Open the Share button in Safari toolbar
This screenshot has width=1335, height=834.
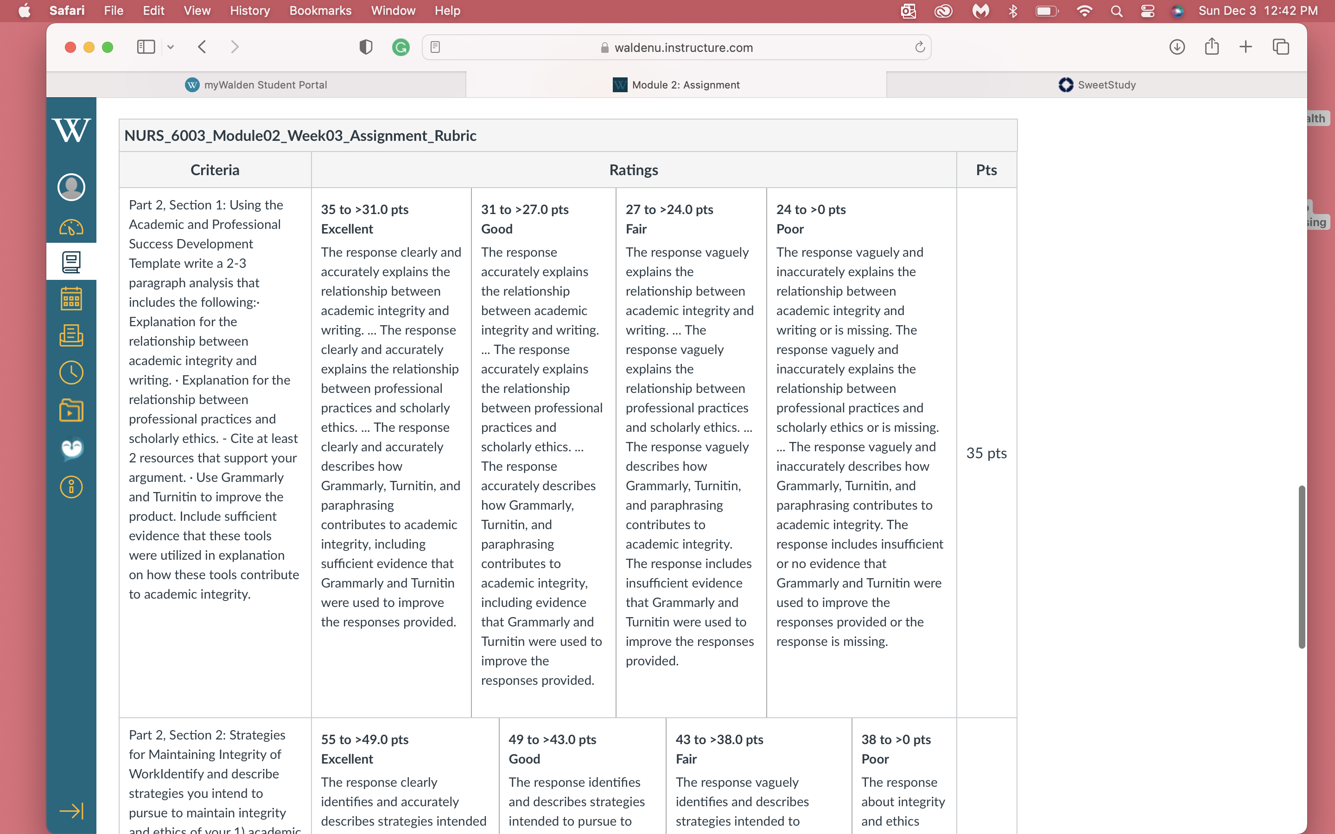point(1211,46)
